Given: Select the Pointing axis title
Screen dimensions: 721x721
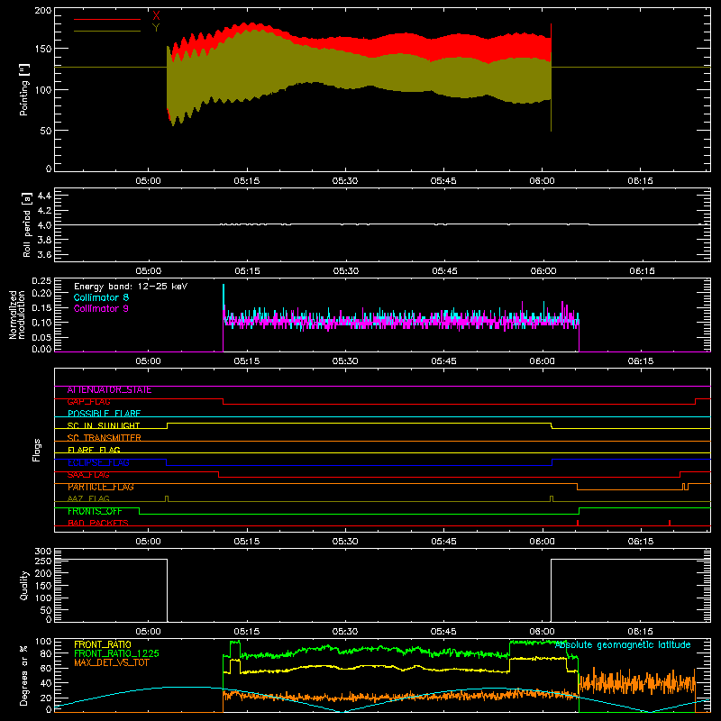Looking at the screenshot, I should coord(24,90).
